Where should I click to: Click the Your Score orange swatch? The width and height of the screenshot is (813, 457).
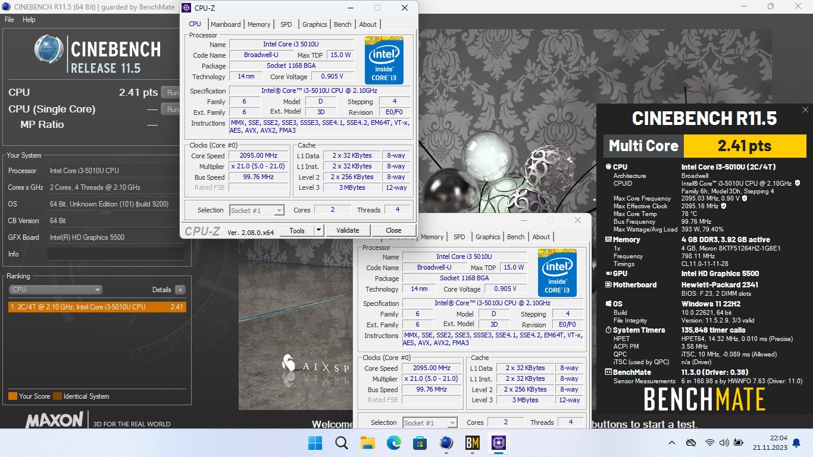[12, 396]
